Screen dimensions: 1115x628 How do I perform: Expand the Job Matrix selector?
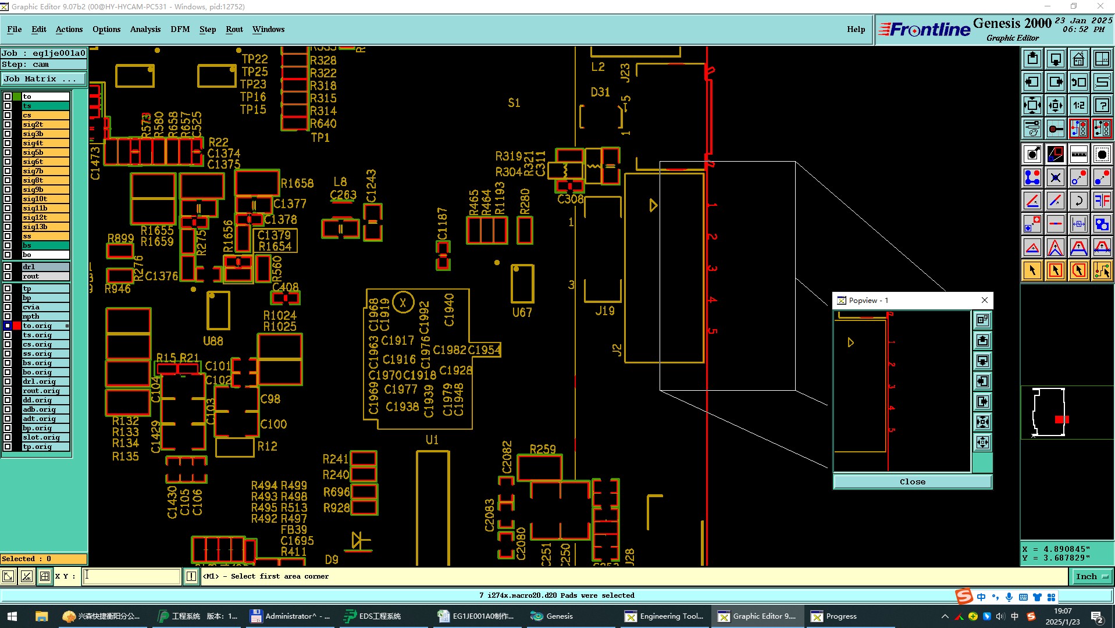(x=44, y=78)
